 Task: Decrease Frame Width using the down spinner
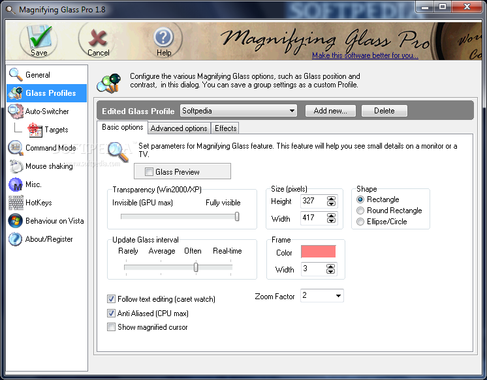(331, 271)
